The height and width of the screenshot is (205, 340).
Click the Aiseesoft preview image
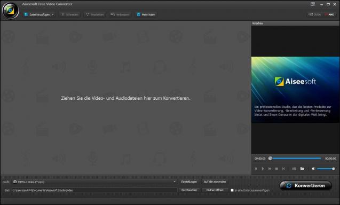pyautogui.click(x=295, y=90)
